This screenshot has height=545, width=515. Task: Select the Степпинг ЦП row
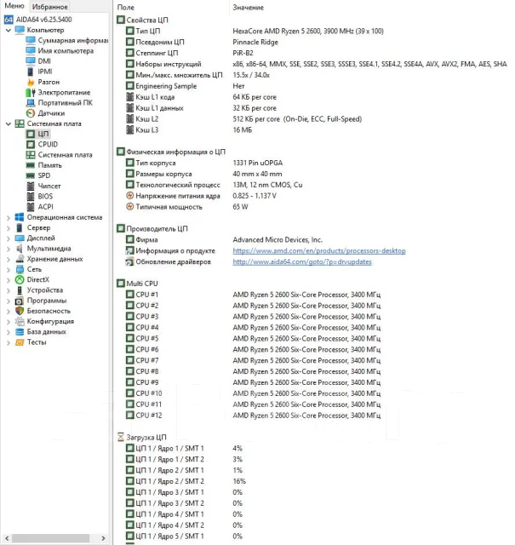(189, 53)
